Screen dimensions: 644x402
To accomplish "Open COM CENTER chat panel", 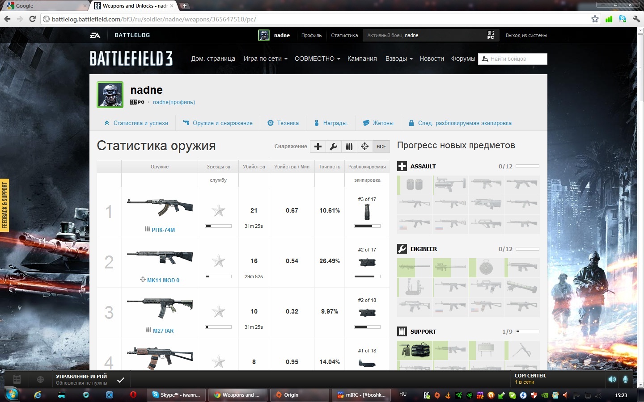I will 530,379.
